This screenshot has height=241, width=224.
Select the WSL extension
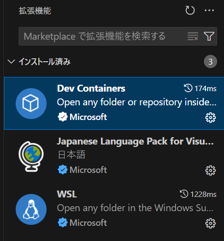tap(114, 209)
